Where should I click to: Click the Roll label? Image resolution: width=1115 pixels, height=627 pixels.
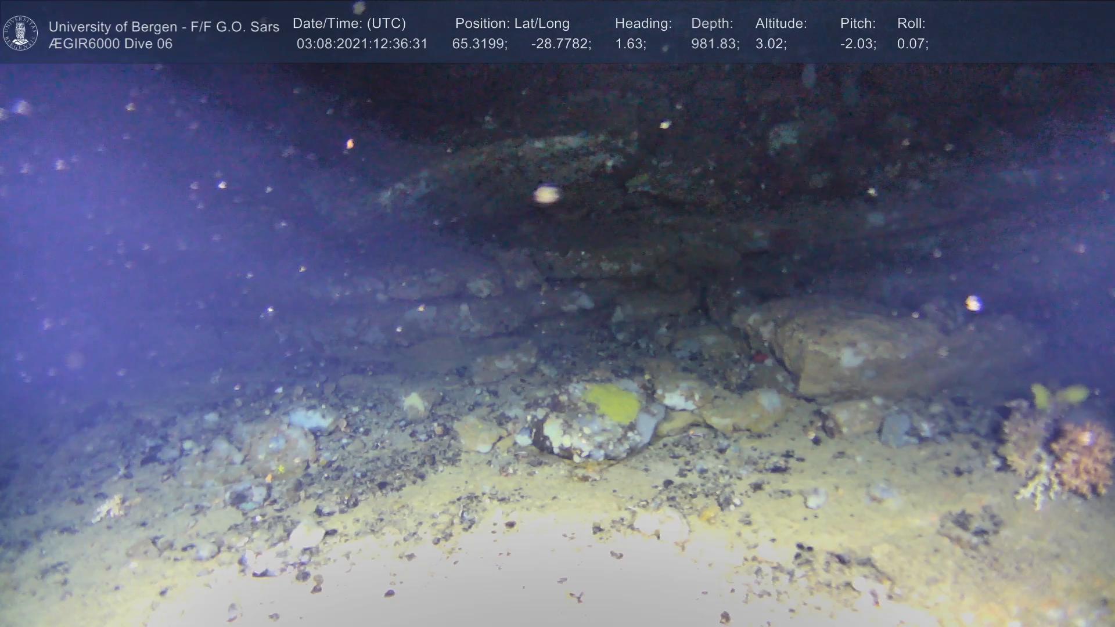911,24
